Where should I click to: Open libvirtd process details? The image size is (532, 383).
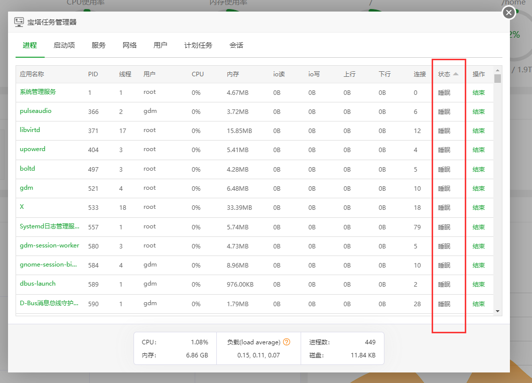pyautogui.click(x=30, y=130)
